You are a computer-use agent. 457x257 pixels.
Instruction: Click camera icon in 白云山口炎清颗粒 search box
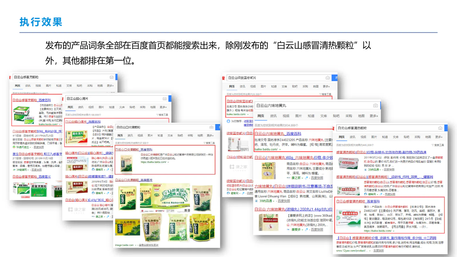(x=211, y=127)
